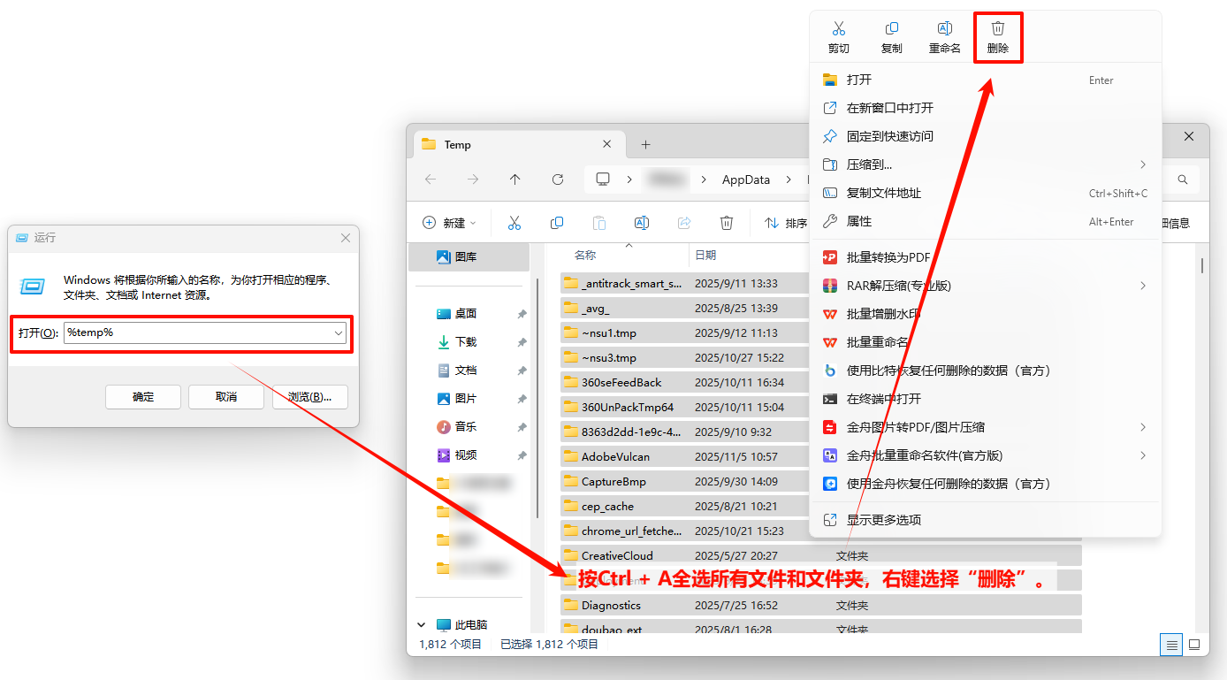Click the Cut scissors icon in Explorer toolbar
Screen dimensions: 1227x680
click(514, 223)
